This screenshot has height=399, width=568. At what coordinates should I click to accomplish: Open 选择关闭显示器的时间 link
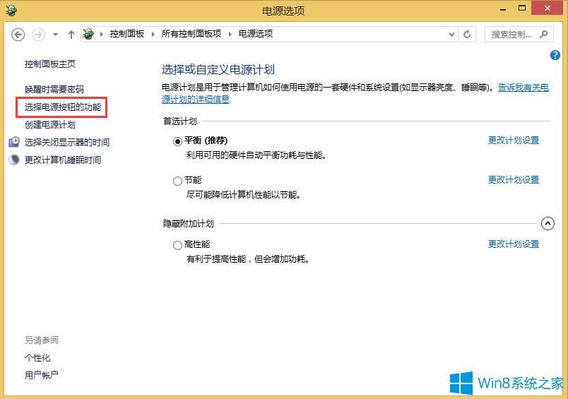(x=67, y=142)
